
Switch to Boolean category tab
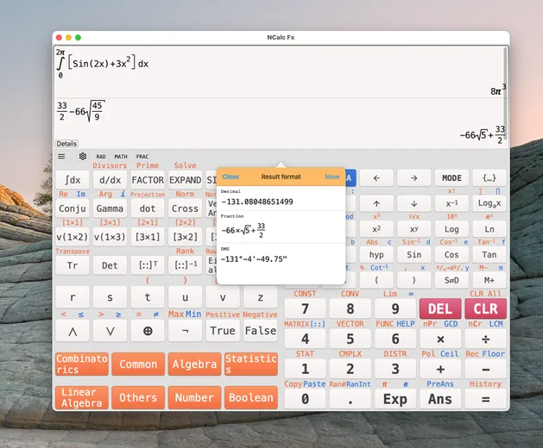pyautogui.click(x=251, y=397)
